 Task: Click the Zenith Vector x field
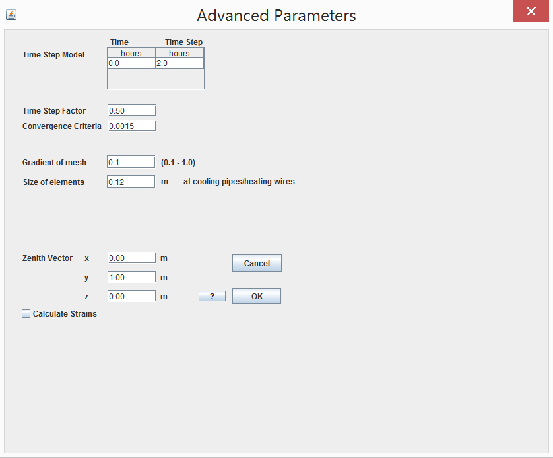131,258
